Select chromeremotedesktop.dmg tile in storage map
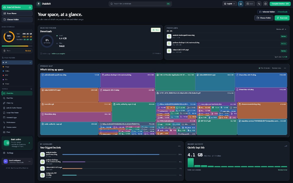This screenshot has height=183, width=293. [262, 110]
